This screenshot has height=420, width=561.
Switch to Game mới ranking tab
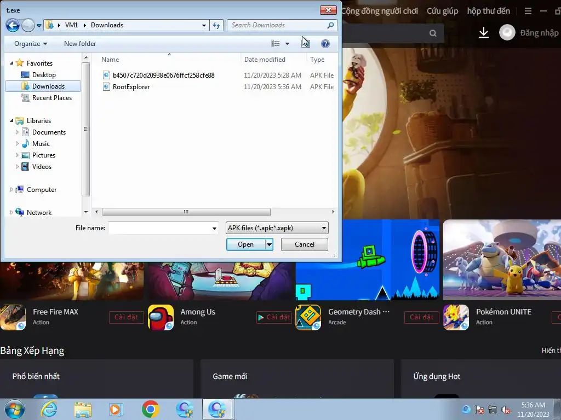click(x=230, y=376)
